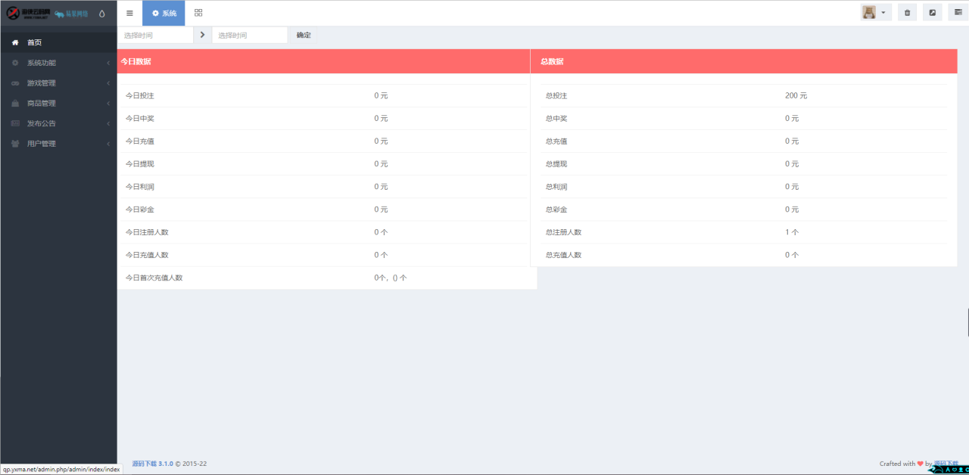Click the start 选择时间 date field
Image resolution: width=969 pixels, height=475 pixels.
tap(156, 35)
